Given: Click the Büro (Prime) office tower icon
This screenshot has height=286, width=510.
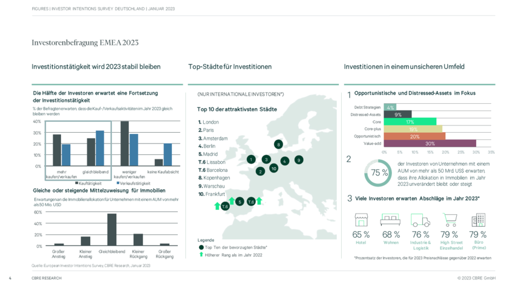Looking at the screenshot, I should 479,220.
